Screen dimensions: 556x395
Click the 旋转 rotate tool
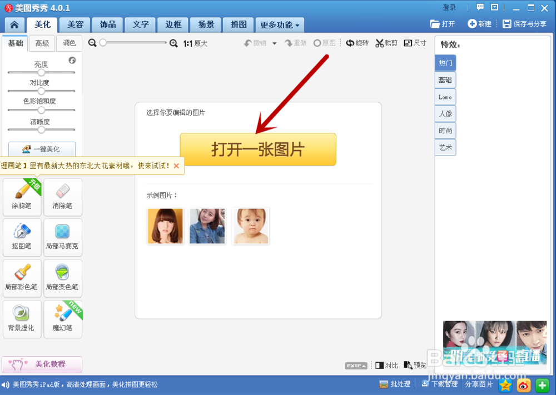[358, 43]
